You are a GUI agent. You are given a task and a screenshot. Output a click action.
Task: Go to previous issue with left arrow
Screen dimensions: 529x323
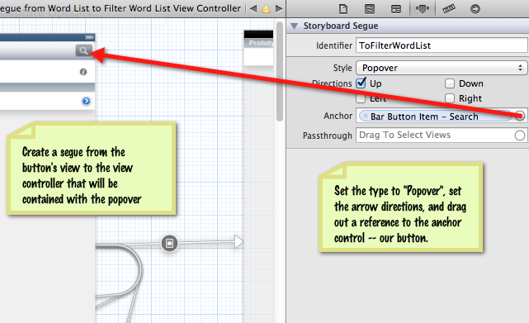pyautogui.click(x=253, y=8)
